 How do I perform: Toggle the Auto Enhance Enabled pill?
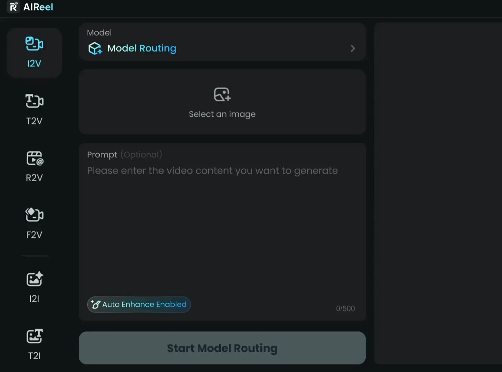click(x=139, y=305)
